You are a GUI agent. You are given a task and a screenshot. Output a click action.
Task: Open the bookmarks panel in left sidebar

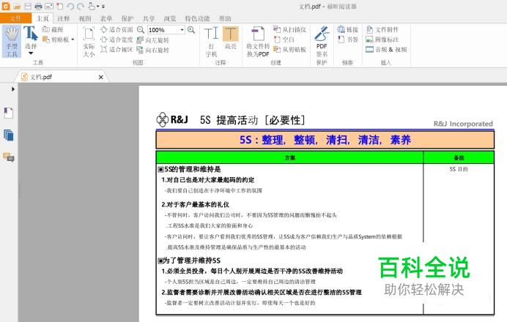point(9,112)
